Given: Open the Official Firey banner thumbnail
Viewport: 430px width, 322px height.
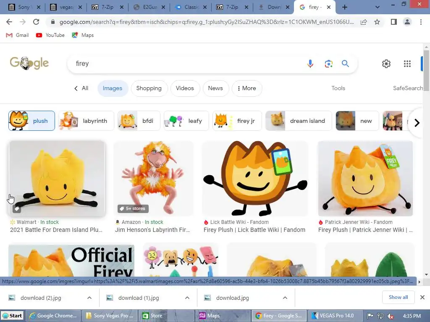Looking at the screenshot, I should click(x=71, y=260).
